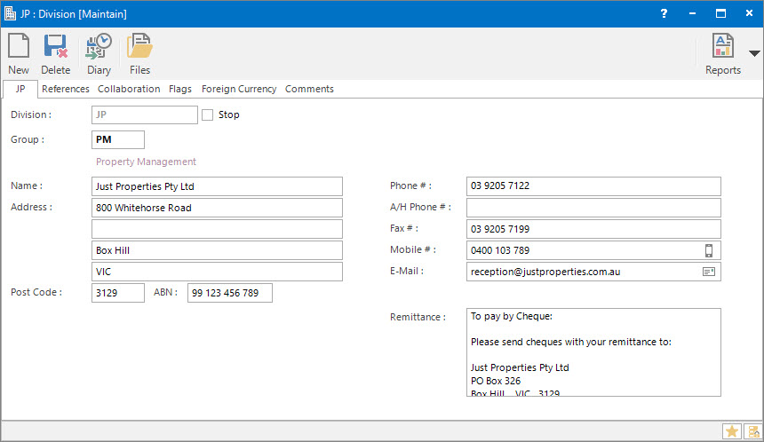This screenshot has width=764, height=442.
Task: Switch to the Collaboration tab
Action: 129,89
